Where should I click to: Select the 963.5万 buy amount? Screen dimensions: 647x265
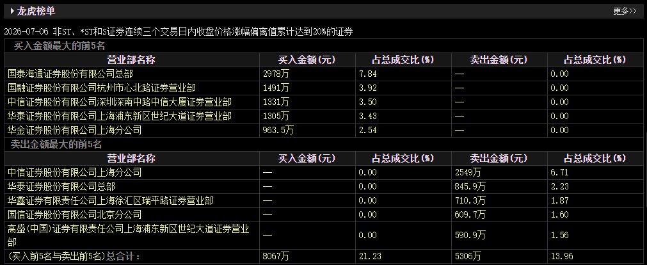tap(278, 130)
